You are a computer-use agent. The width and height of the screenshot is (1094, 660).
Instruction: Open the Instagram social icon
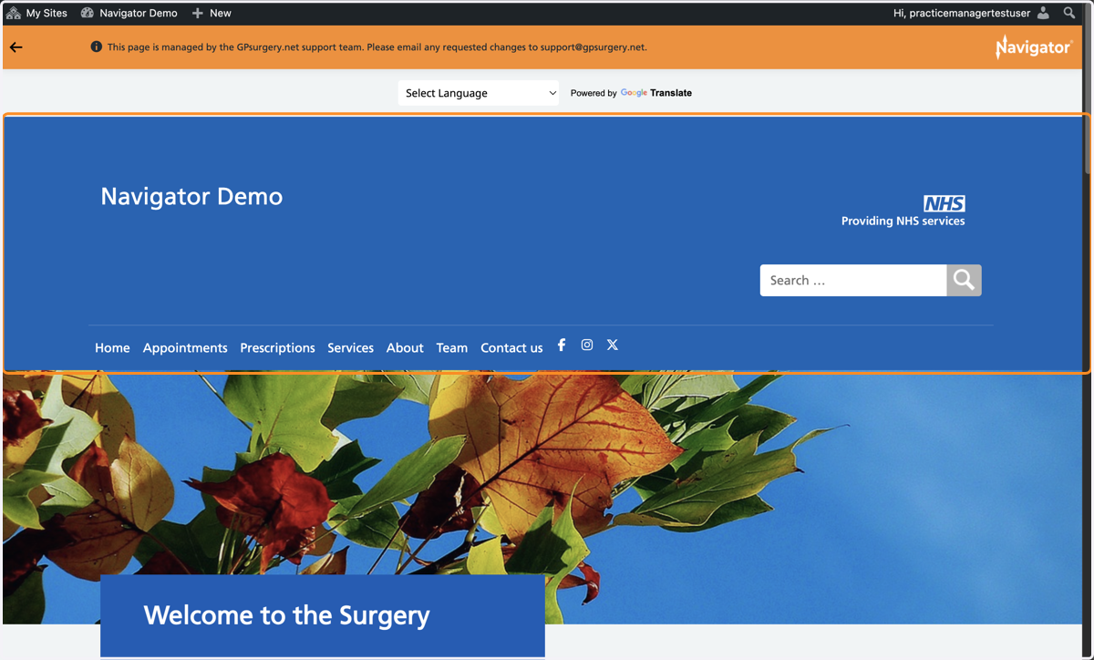(587, 345)
